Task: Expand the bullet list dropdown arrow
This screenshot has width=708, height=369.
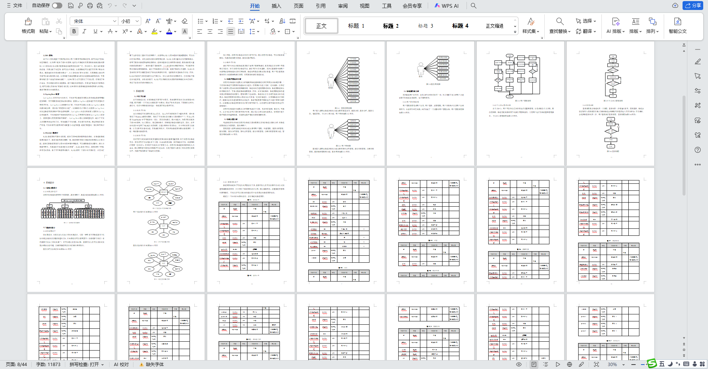Action: (206, 21)
